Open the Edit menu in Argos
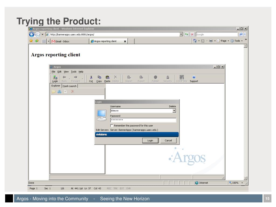276x207 pixels. pyautogui.click(x=60, y=72)
